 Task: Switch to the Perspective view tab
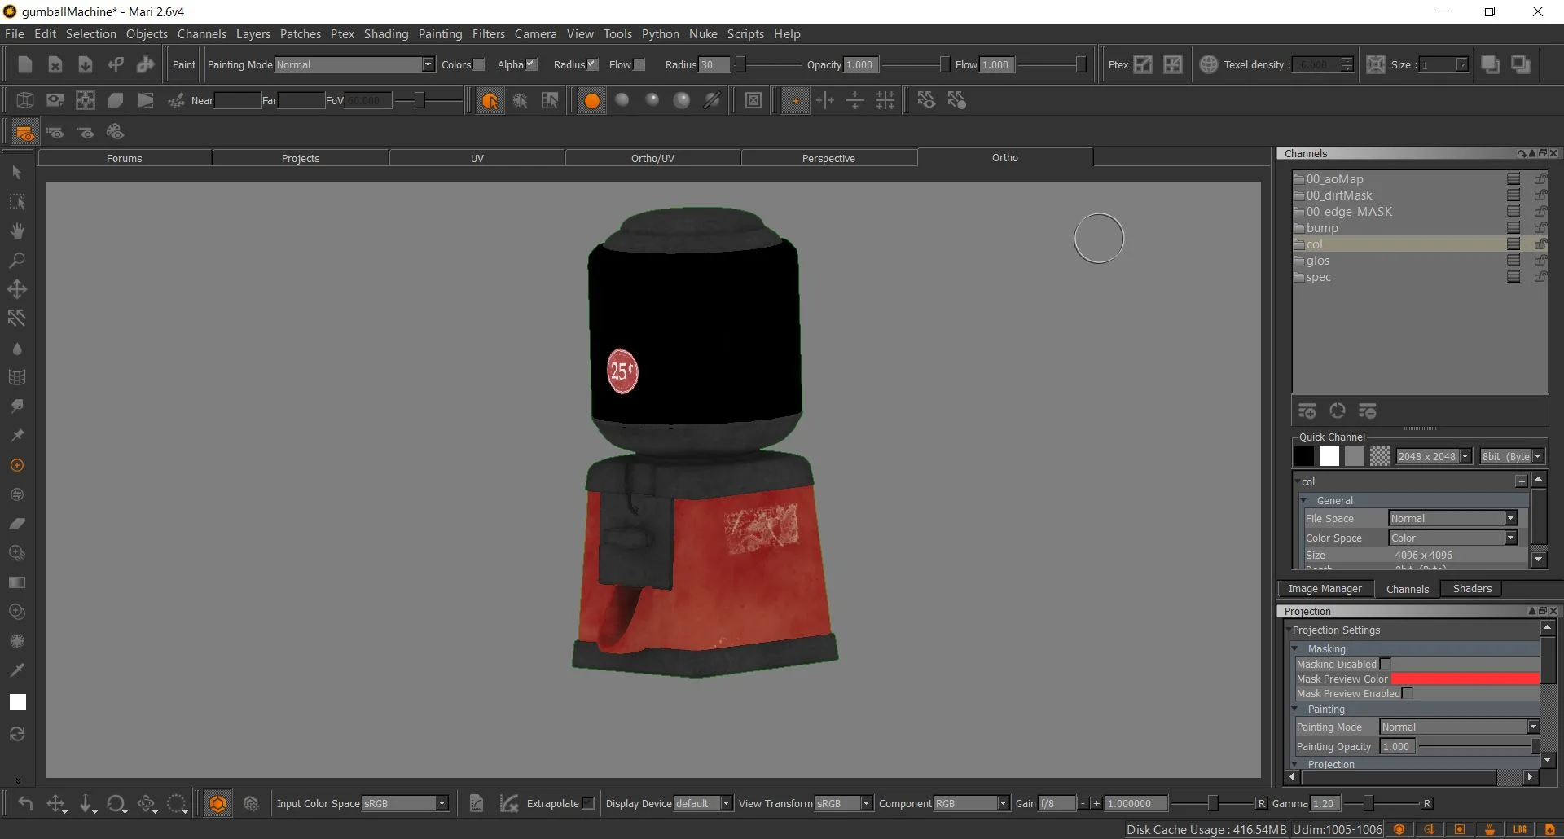click(828, 158)
